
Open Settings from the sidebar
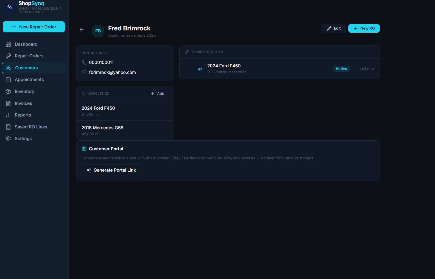[x=34, y=139]
